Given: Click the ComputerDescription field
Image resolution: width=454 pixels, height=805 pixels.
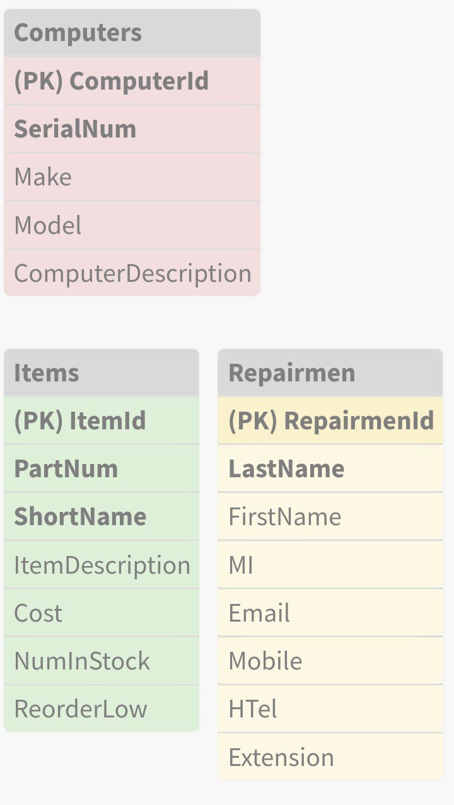Looking at the screenshot, I should (132, 273).
